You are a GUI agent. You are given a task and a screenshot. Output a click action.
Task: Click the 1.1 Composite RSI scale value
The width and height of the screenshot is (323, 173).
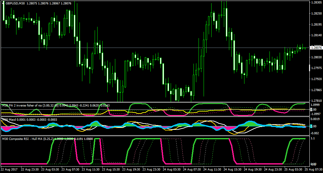[313, 138]
